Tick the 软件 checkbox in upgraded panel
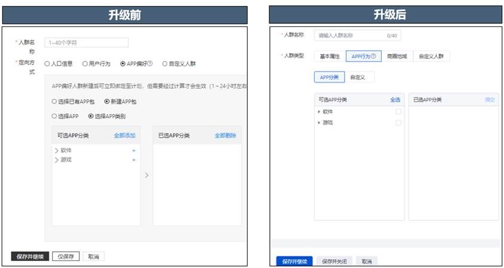The width and height of the screenshot is (504, 268). (x=398, y=112)
